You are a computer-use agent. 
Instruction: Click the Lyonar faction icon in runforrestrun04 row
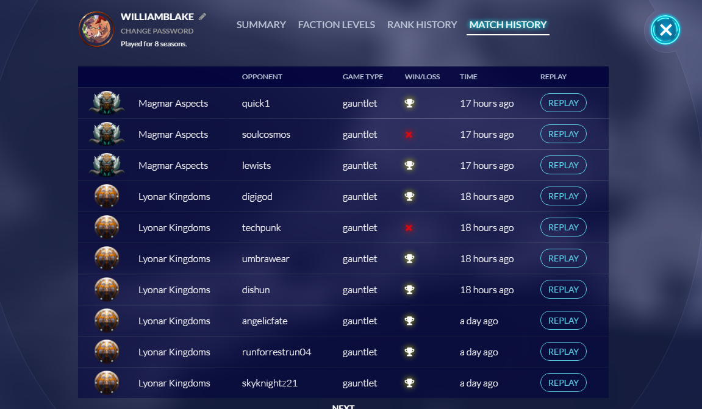pos(107,352)
